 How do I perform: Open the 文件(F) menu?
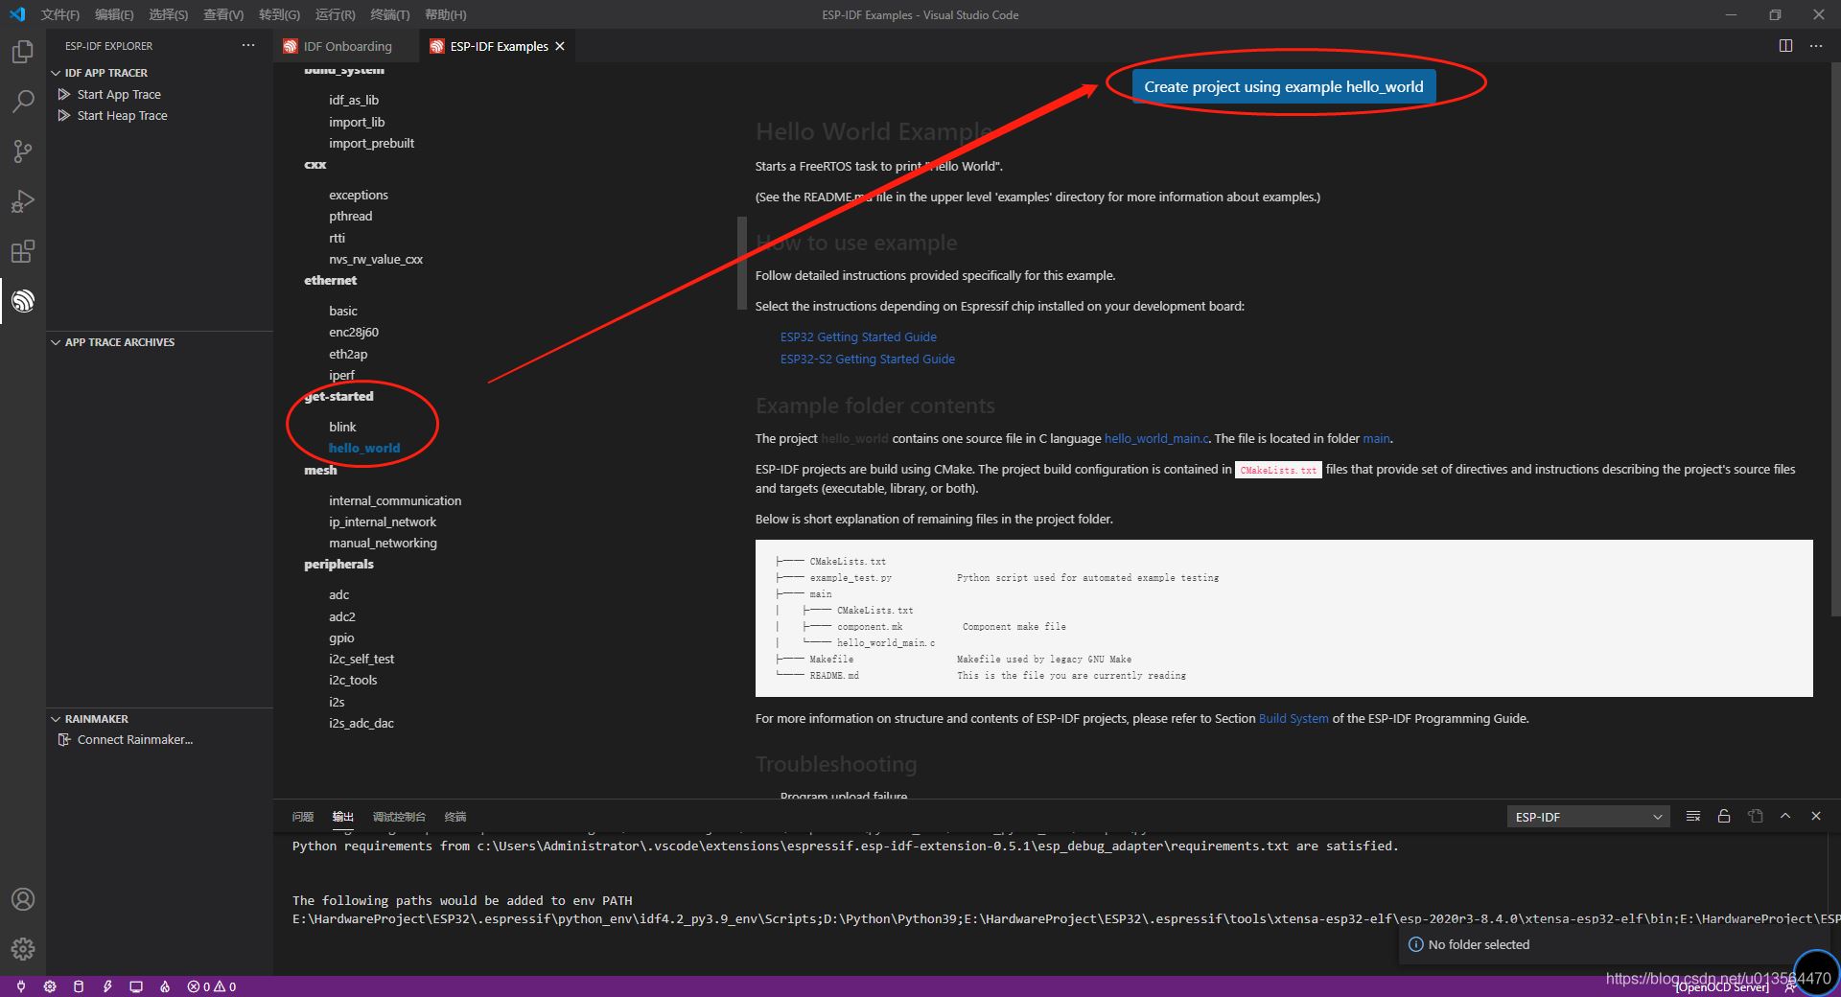tap(59, 14)
